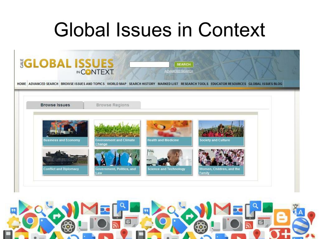The height and width of the screenshot is (239, 319).
Task: Click the Society and Culture label
Action: (215, 140)
